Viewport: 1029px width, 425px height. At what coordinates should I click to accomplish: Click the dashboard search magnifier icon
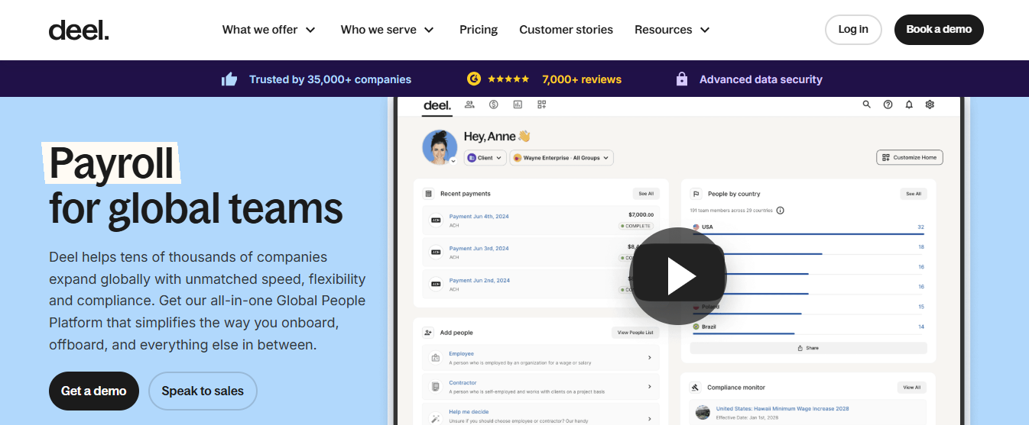[x=867, y=105]
